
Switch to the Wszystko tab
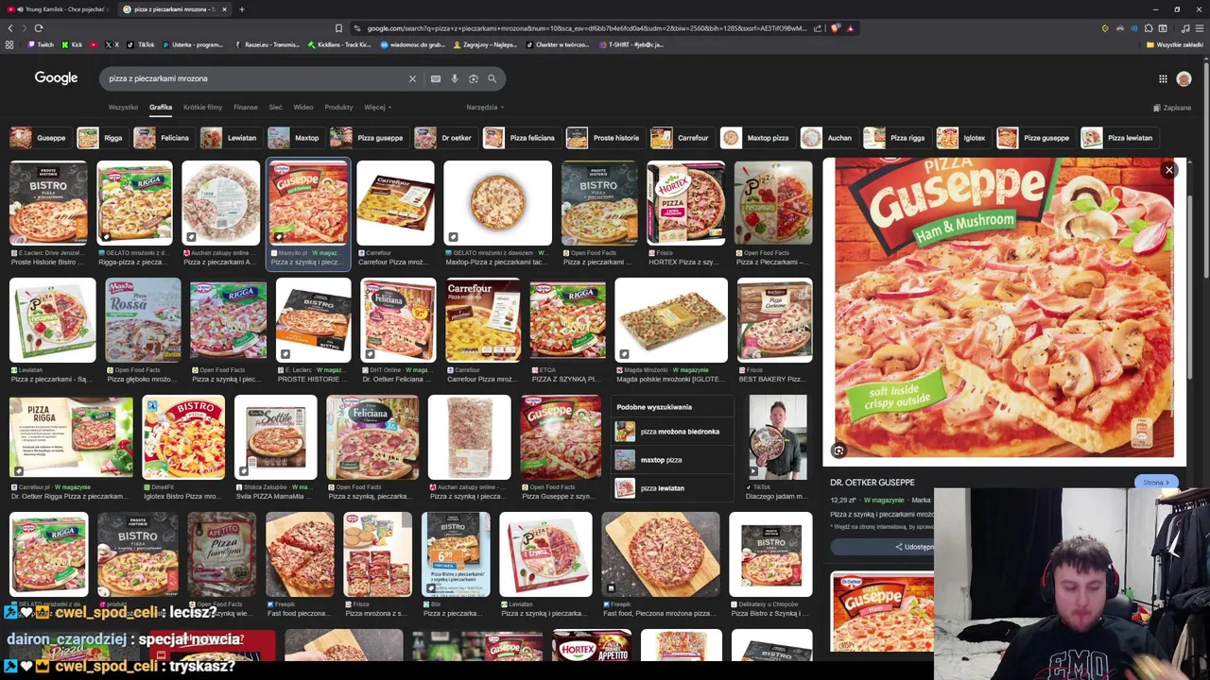[123, 108]
